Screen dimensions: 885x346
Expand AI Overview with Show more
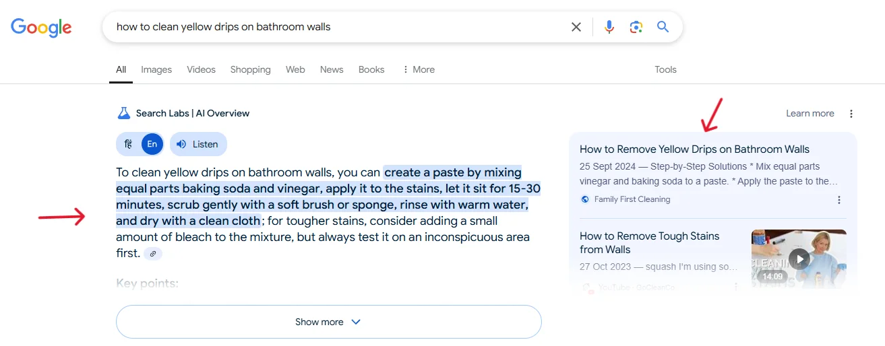click(x=329, y=322)
